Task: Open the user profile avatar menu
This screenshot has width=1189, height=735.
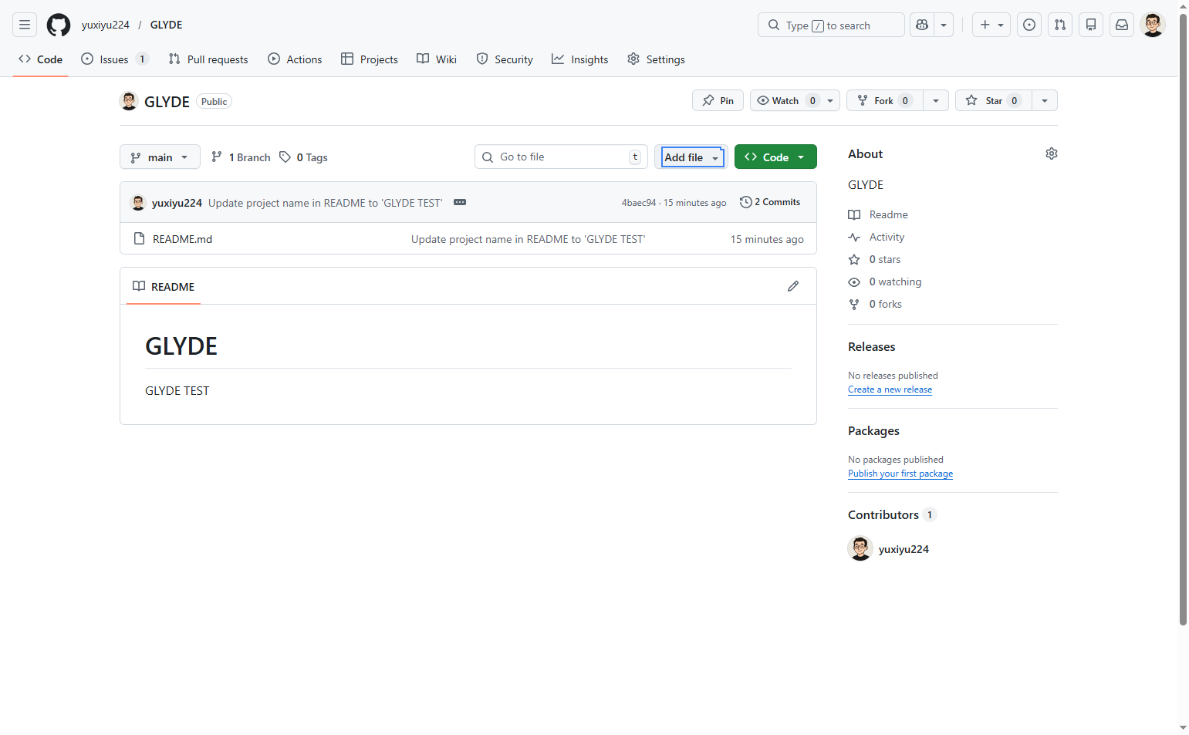Action: [x=1153, y=25]
